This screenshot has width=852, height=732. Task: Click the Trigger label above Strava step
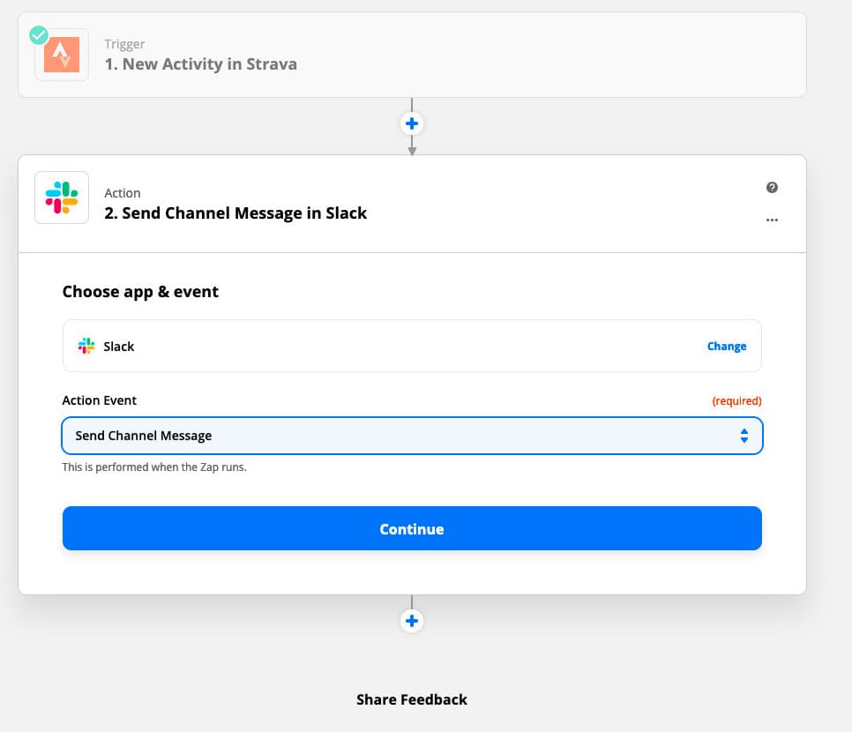pos(124,44)
